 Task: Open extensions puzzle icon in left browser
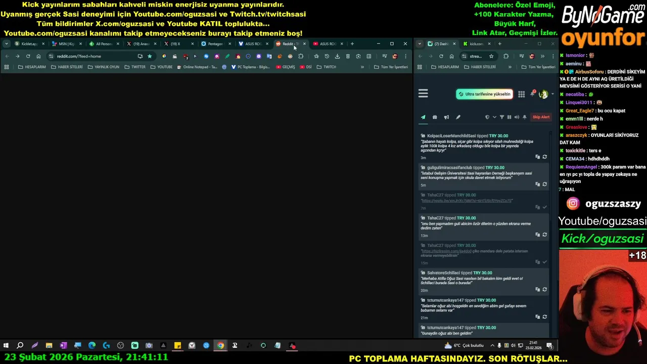click(x=301, y=56)
